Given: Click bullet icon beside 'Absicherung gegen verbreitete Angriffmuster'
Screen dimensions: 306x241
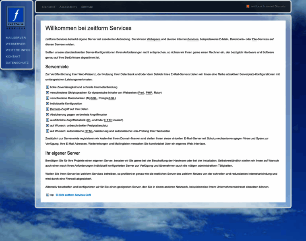Looking at the screenshot, I should click(x=48, y=114).
